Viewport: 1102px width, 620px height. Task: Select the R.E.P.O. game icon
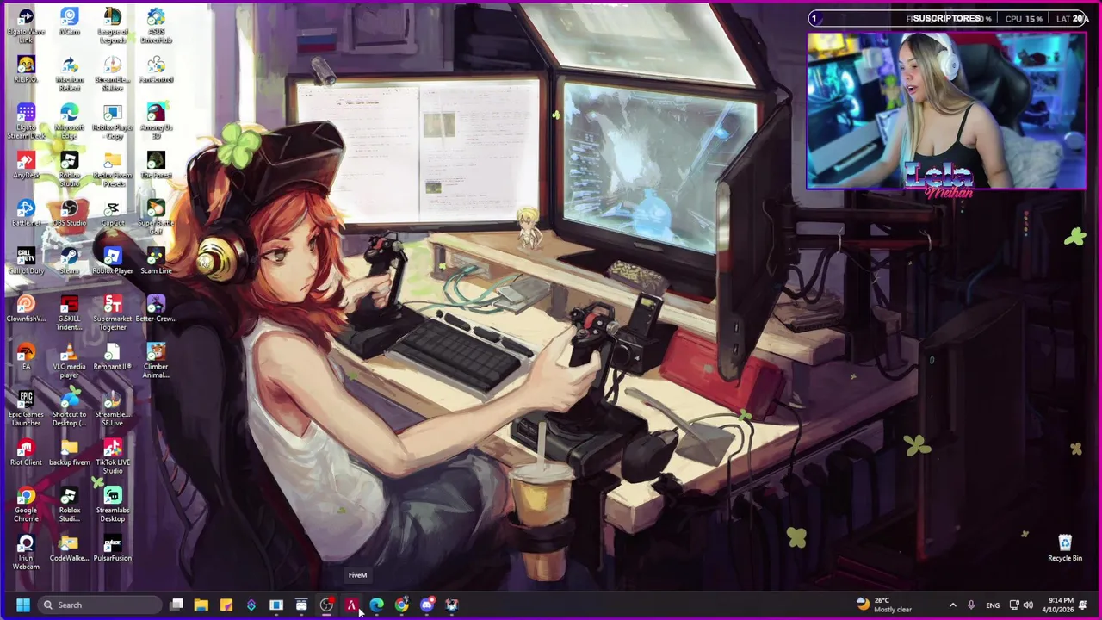coord(26,70)
